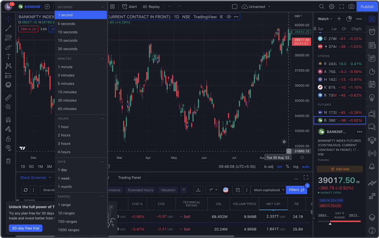This screenshot has height=238, width=379.
Task: Toggle percent scale
Action: point(288,167)
